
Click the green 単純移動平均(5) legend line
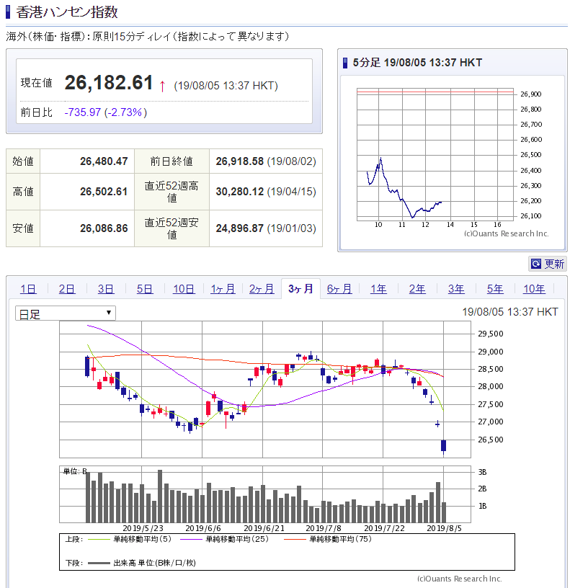pyautogui.click(x=99, y=539)
